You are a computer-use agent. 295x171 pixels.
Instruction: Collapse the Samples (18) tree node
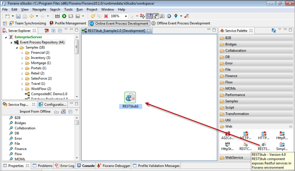[x=17, y=47]
